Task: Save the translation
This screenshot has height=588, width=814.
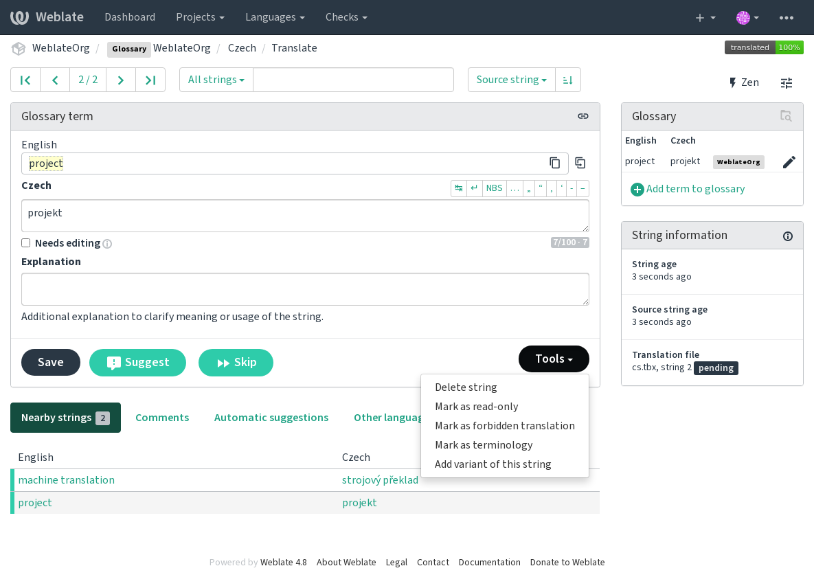Action: pyautogui.click(x=50, y=362)
